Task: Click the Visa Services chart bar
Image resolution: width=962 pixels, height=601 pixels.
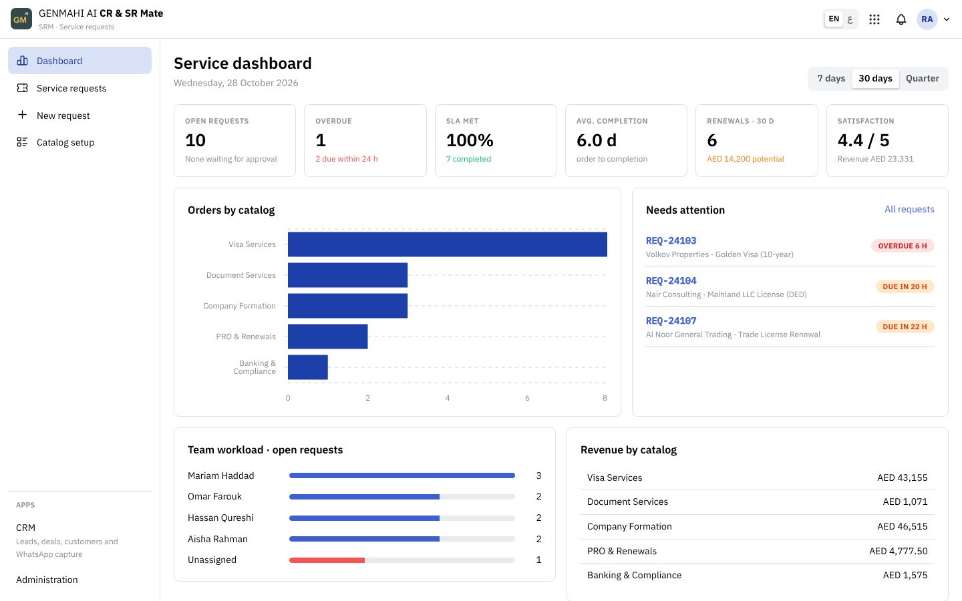Action: click(x=448, y=244)
